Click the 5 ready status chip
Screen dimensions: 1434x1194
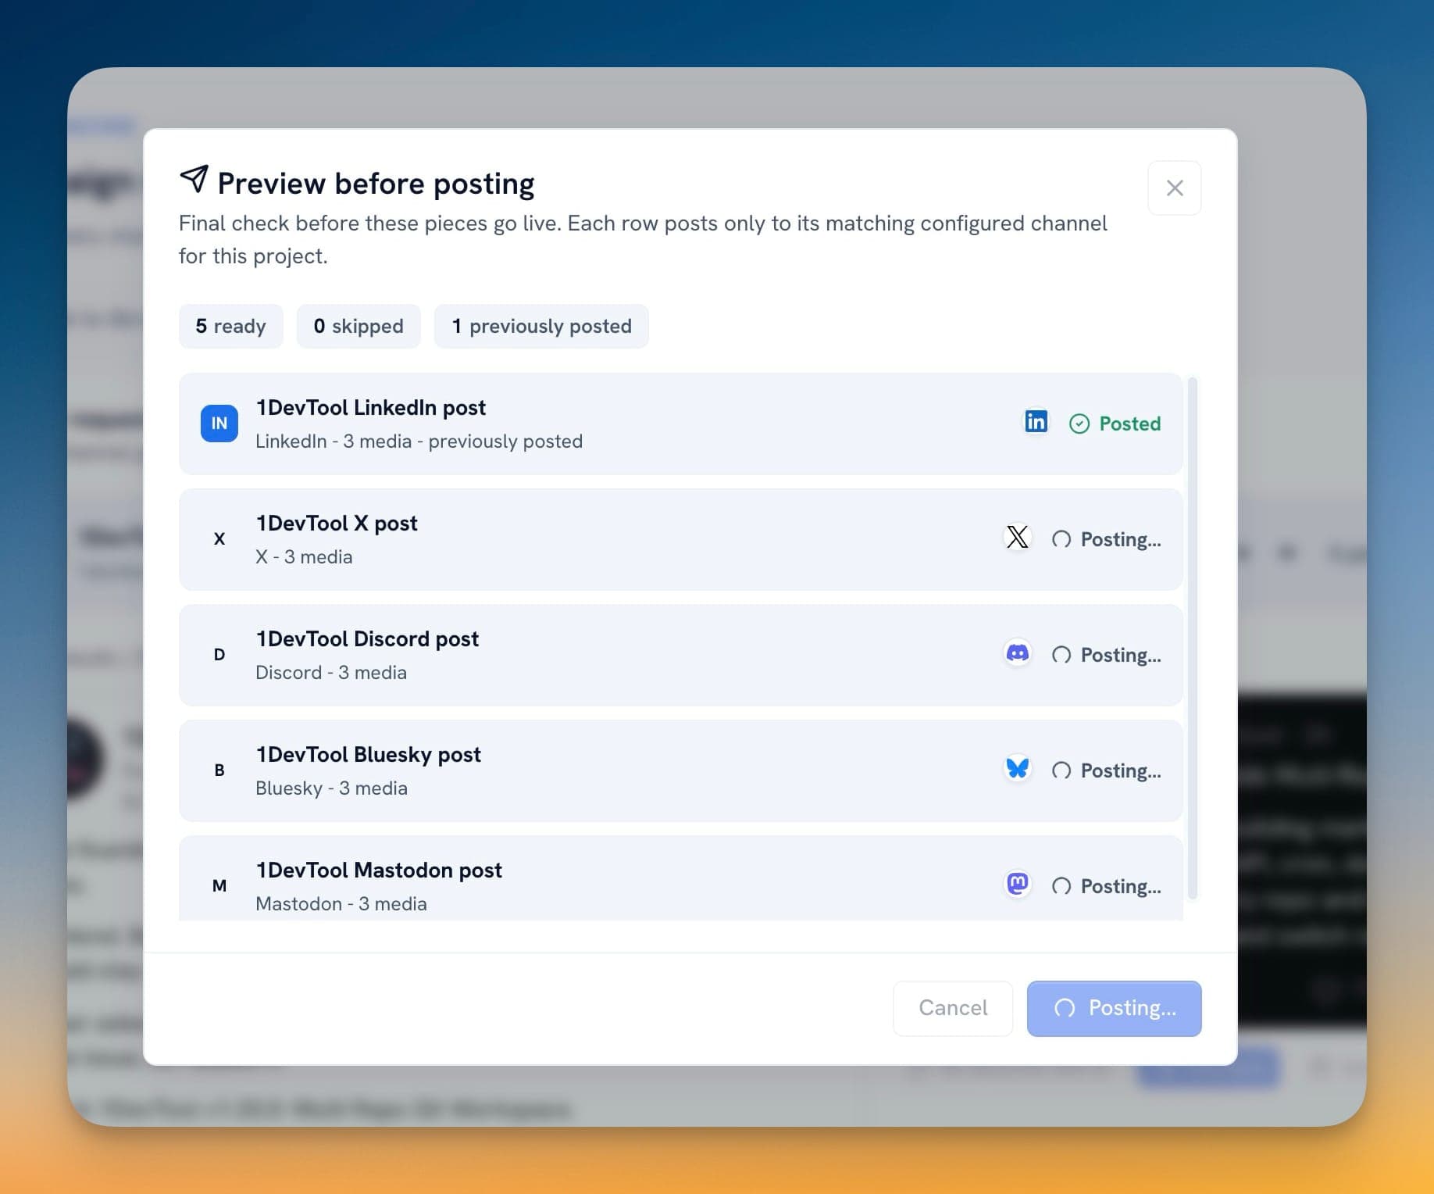pos(230,326)
